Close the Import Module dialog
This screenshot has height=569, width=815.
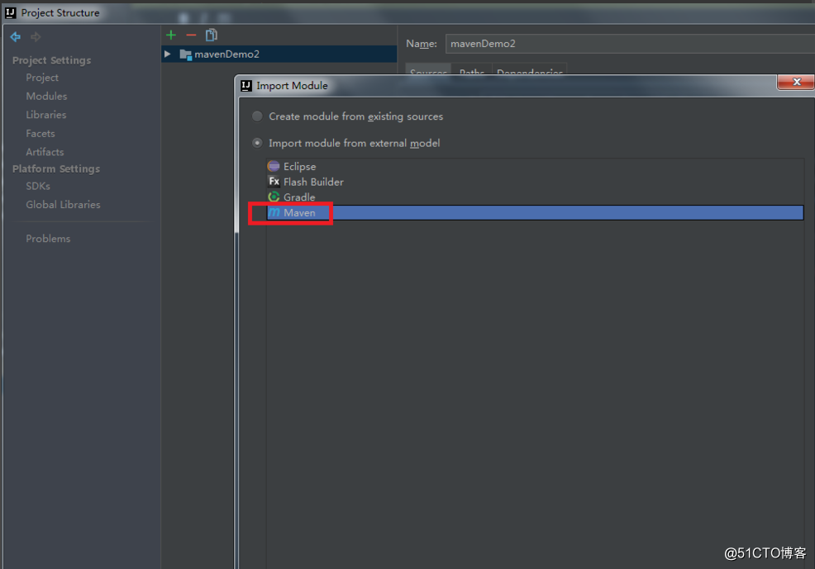(x=796, y=82)
